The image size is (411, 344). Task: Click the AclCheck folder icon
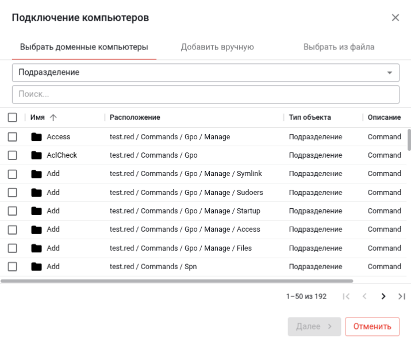click(x=37, y=155)
